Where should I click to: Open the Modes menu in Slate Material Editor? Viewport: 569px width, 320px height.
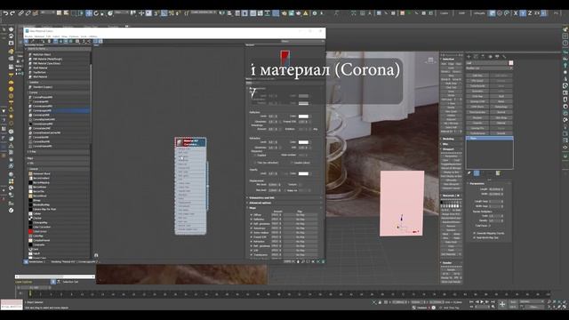click(x=28, y=36)
